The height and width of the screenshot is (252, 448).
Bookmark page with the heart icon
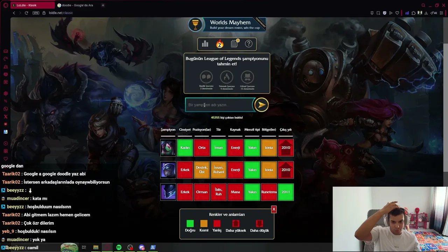pos(397,13)
